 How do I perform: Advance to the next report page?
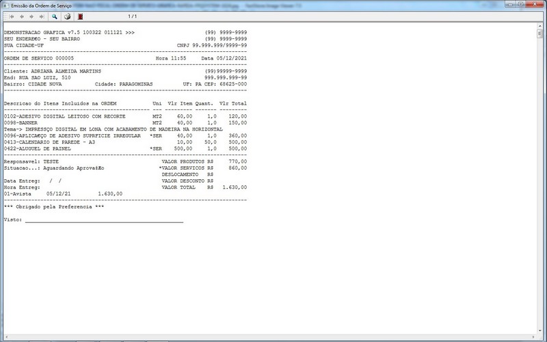(x=31, y=16)
